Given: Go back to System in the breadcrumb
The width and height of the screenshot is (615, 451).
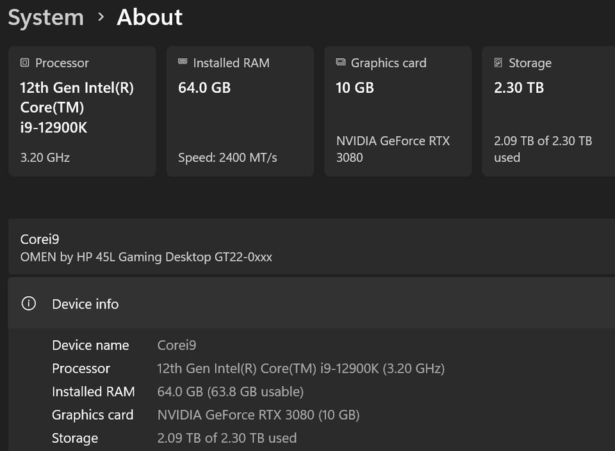Looking at the screenshot, I should (x=46, y=18).
